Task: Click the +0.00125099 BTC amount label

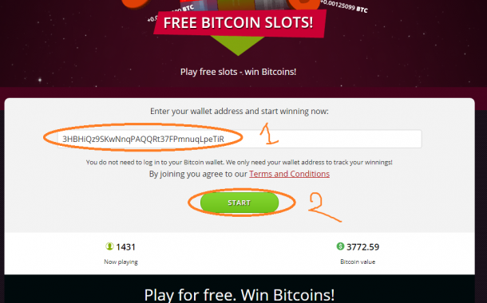Action: click(x=344, y=6)
